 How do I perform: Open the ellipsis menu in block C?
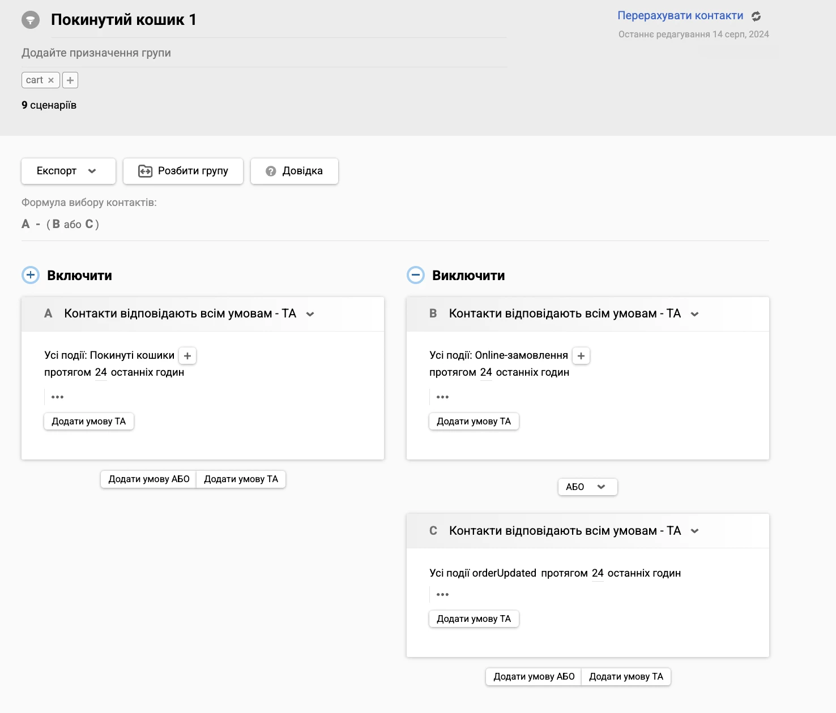442,594
